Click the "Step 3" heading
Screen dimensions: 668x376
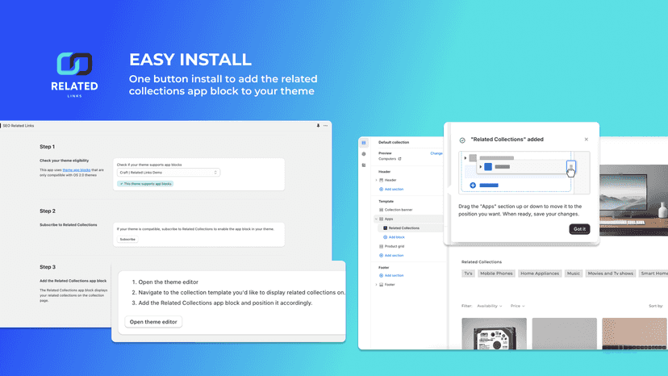pyautogui.click(x=48, y=267)
